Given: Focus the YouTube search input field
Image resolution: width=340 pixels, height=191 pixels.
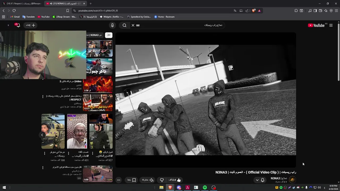Looking at the screenshot, I should 181,25.
